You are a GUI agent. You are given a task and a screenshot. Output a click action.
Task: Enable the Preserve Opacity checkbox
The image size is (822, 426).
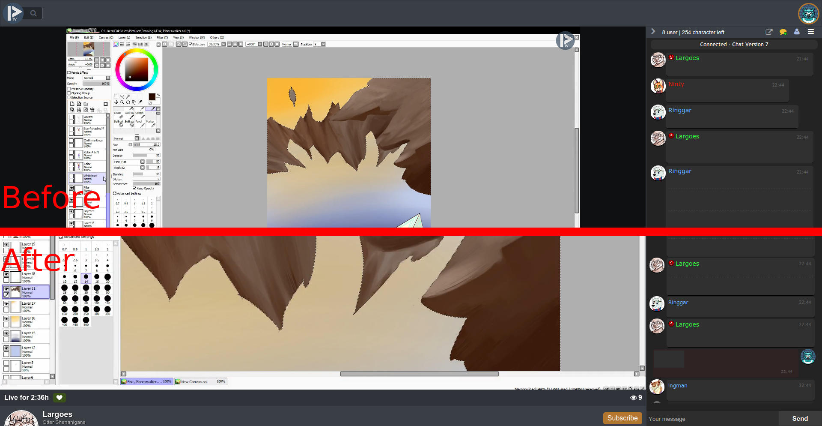pos(69,89)
